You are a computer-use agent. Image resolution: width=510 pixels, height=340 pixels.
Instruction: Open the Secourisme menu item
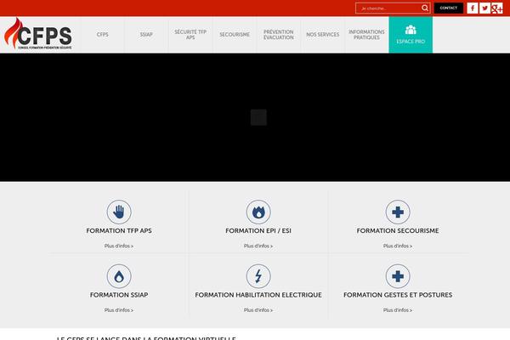point(235,35)
